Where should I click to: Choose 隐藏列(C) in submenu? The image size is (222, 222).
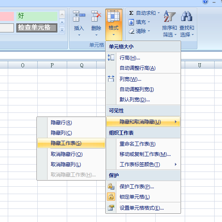pyautogui.click(x=71, y=133)
